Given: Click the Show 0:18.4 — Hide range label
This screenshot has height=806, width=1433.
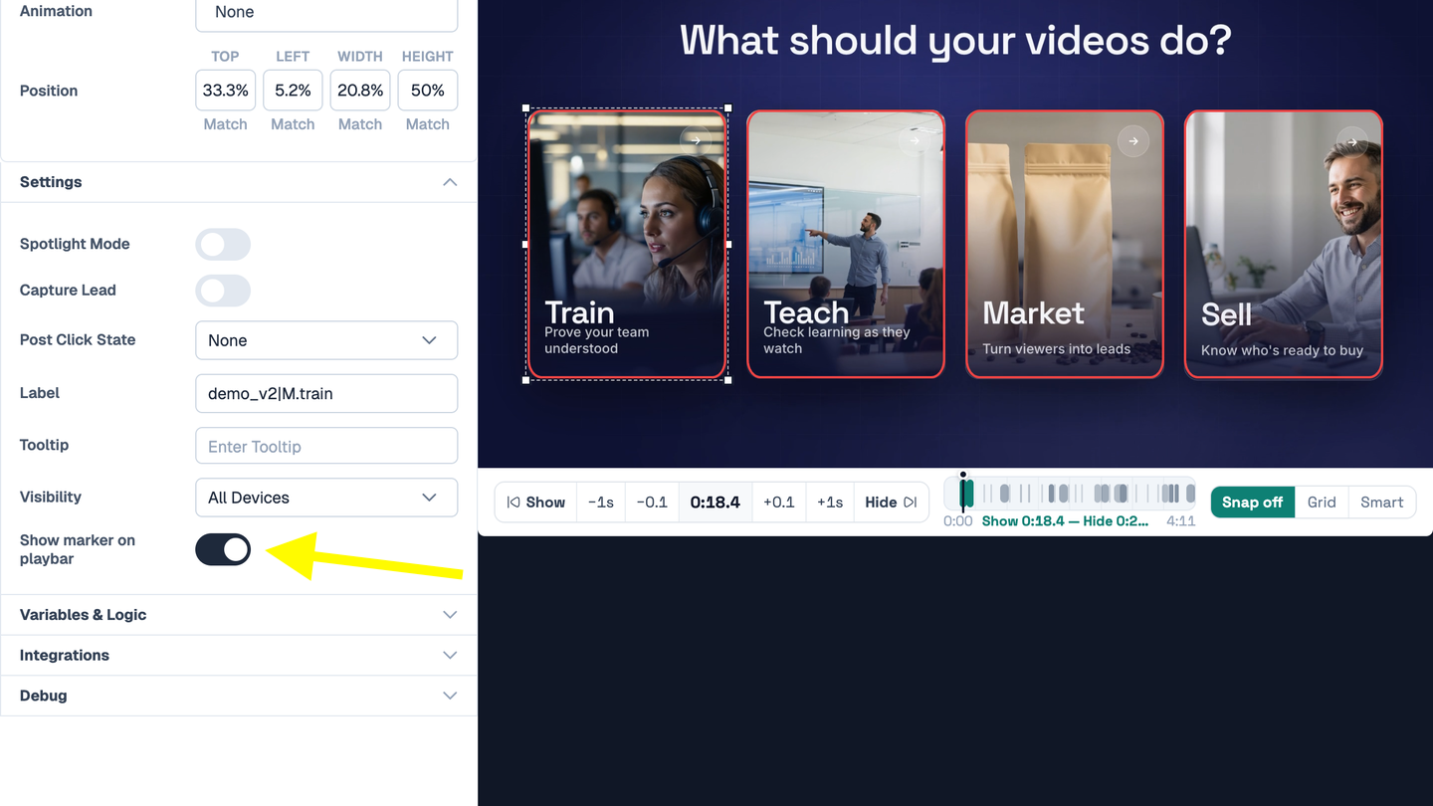Looking at the screenshot, I should point(1065,521).
